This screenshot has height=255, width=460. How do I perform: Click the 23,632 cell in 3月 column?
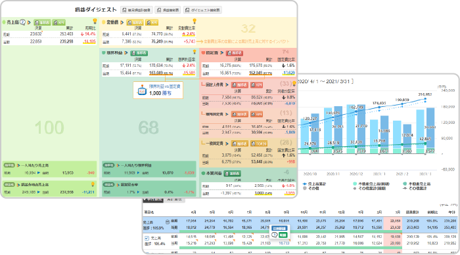[396, 227]
